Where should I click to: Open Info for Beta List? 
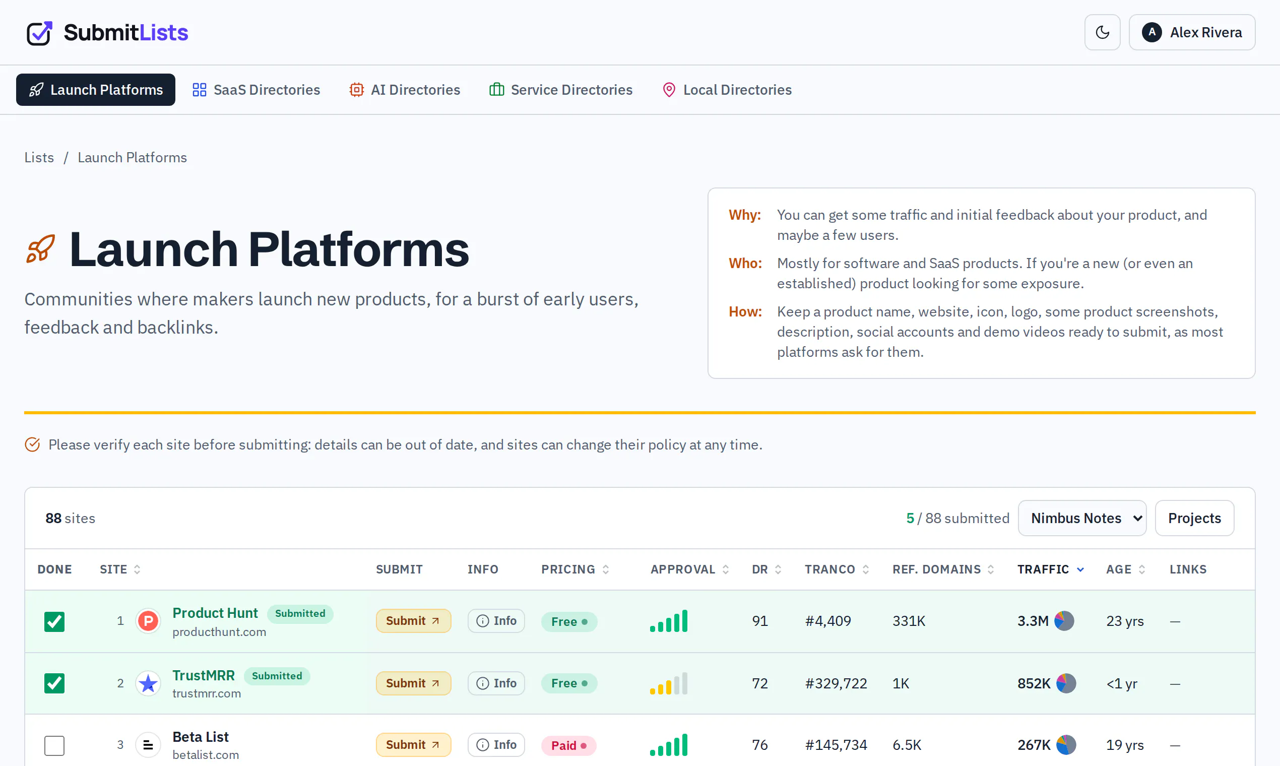click(496, 745)
